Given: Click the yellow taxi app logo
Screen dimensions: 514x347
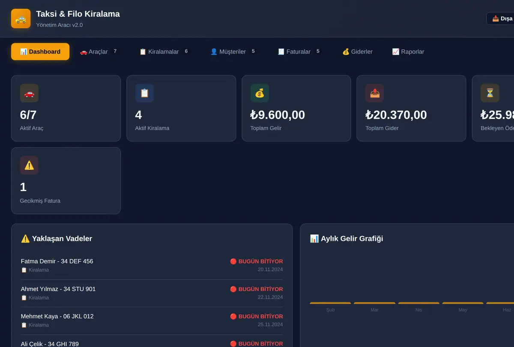Looking at the screenshot, I should click(x=21, y=18).
